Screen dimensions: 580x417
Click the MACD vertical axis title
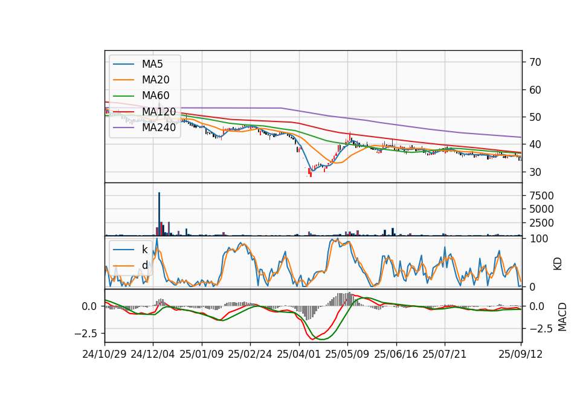click(x=562, y=317)
